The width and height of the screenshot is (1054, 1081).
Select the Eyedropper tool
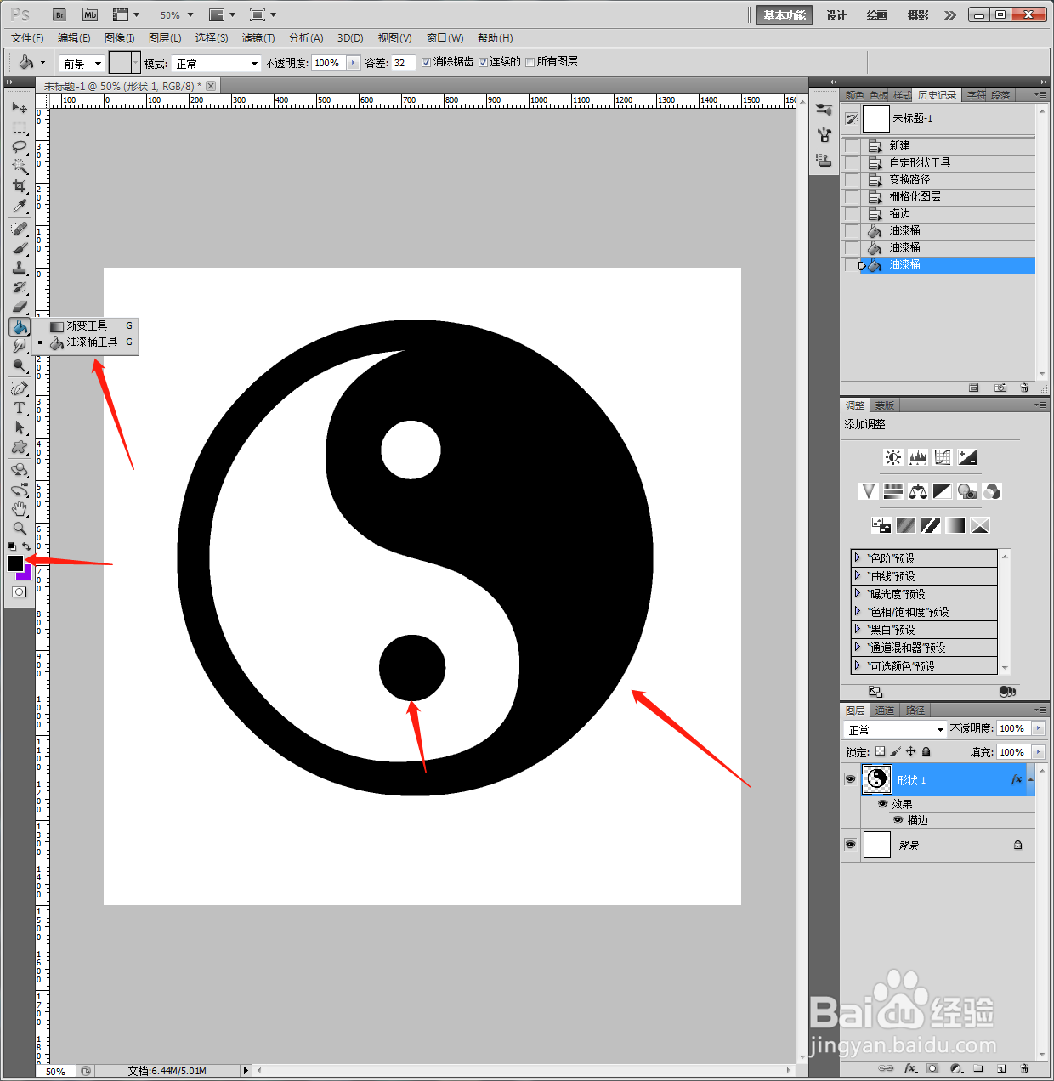(x=20, y=206)
